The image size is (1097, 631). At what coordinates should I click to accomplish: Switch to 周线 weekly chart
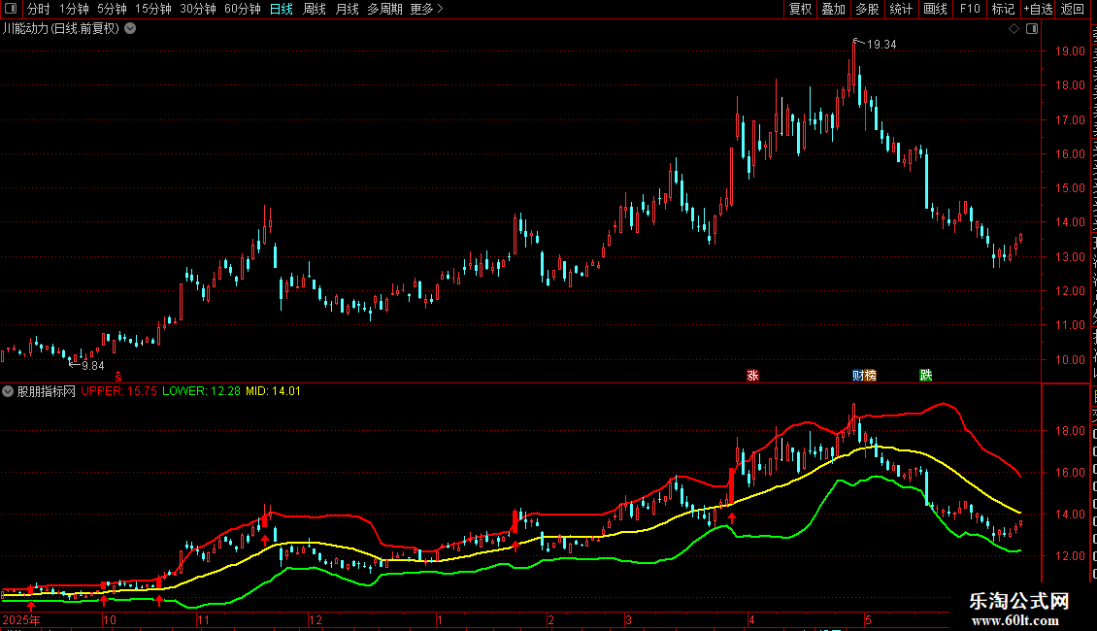pyautogui.click(x=315, y=9)
